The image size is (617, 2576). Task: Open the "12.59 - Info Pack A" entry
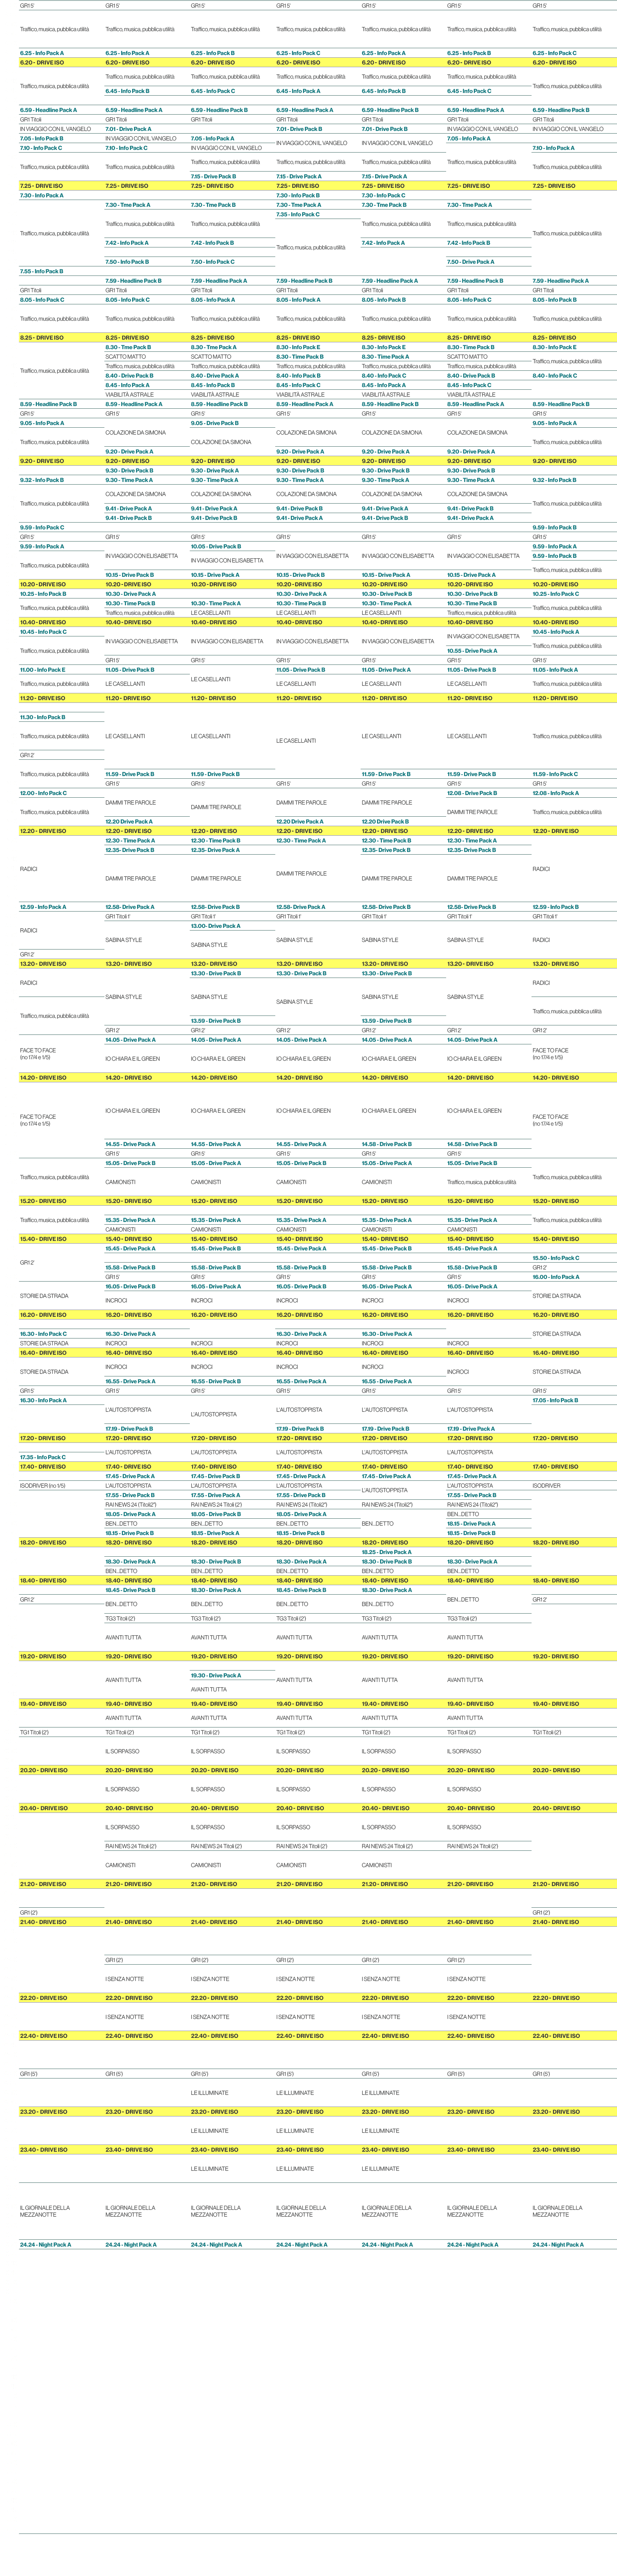[x=43, y=907]
